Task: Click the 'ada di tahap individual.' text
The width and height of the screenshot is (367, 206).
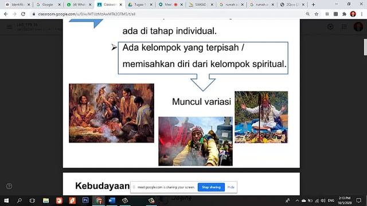Action: [170, 31]
